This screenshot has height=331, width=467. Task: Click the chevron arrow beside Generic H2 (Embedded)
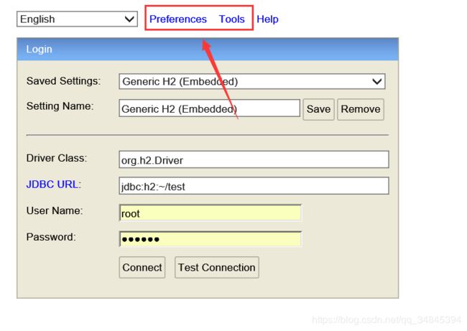pos(376,81)
